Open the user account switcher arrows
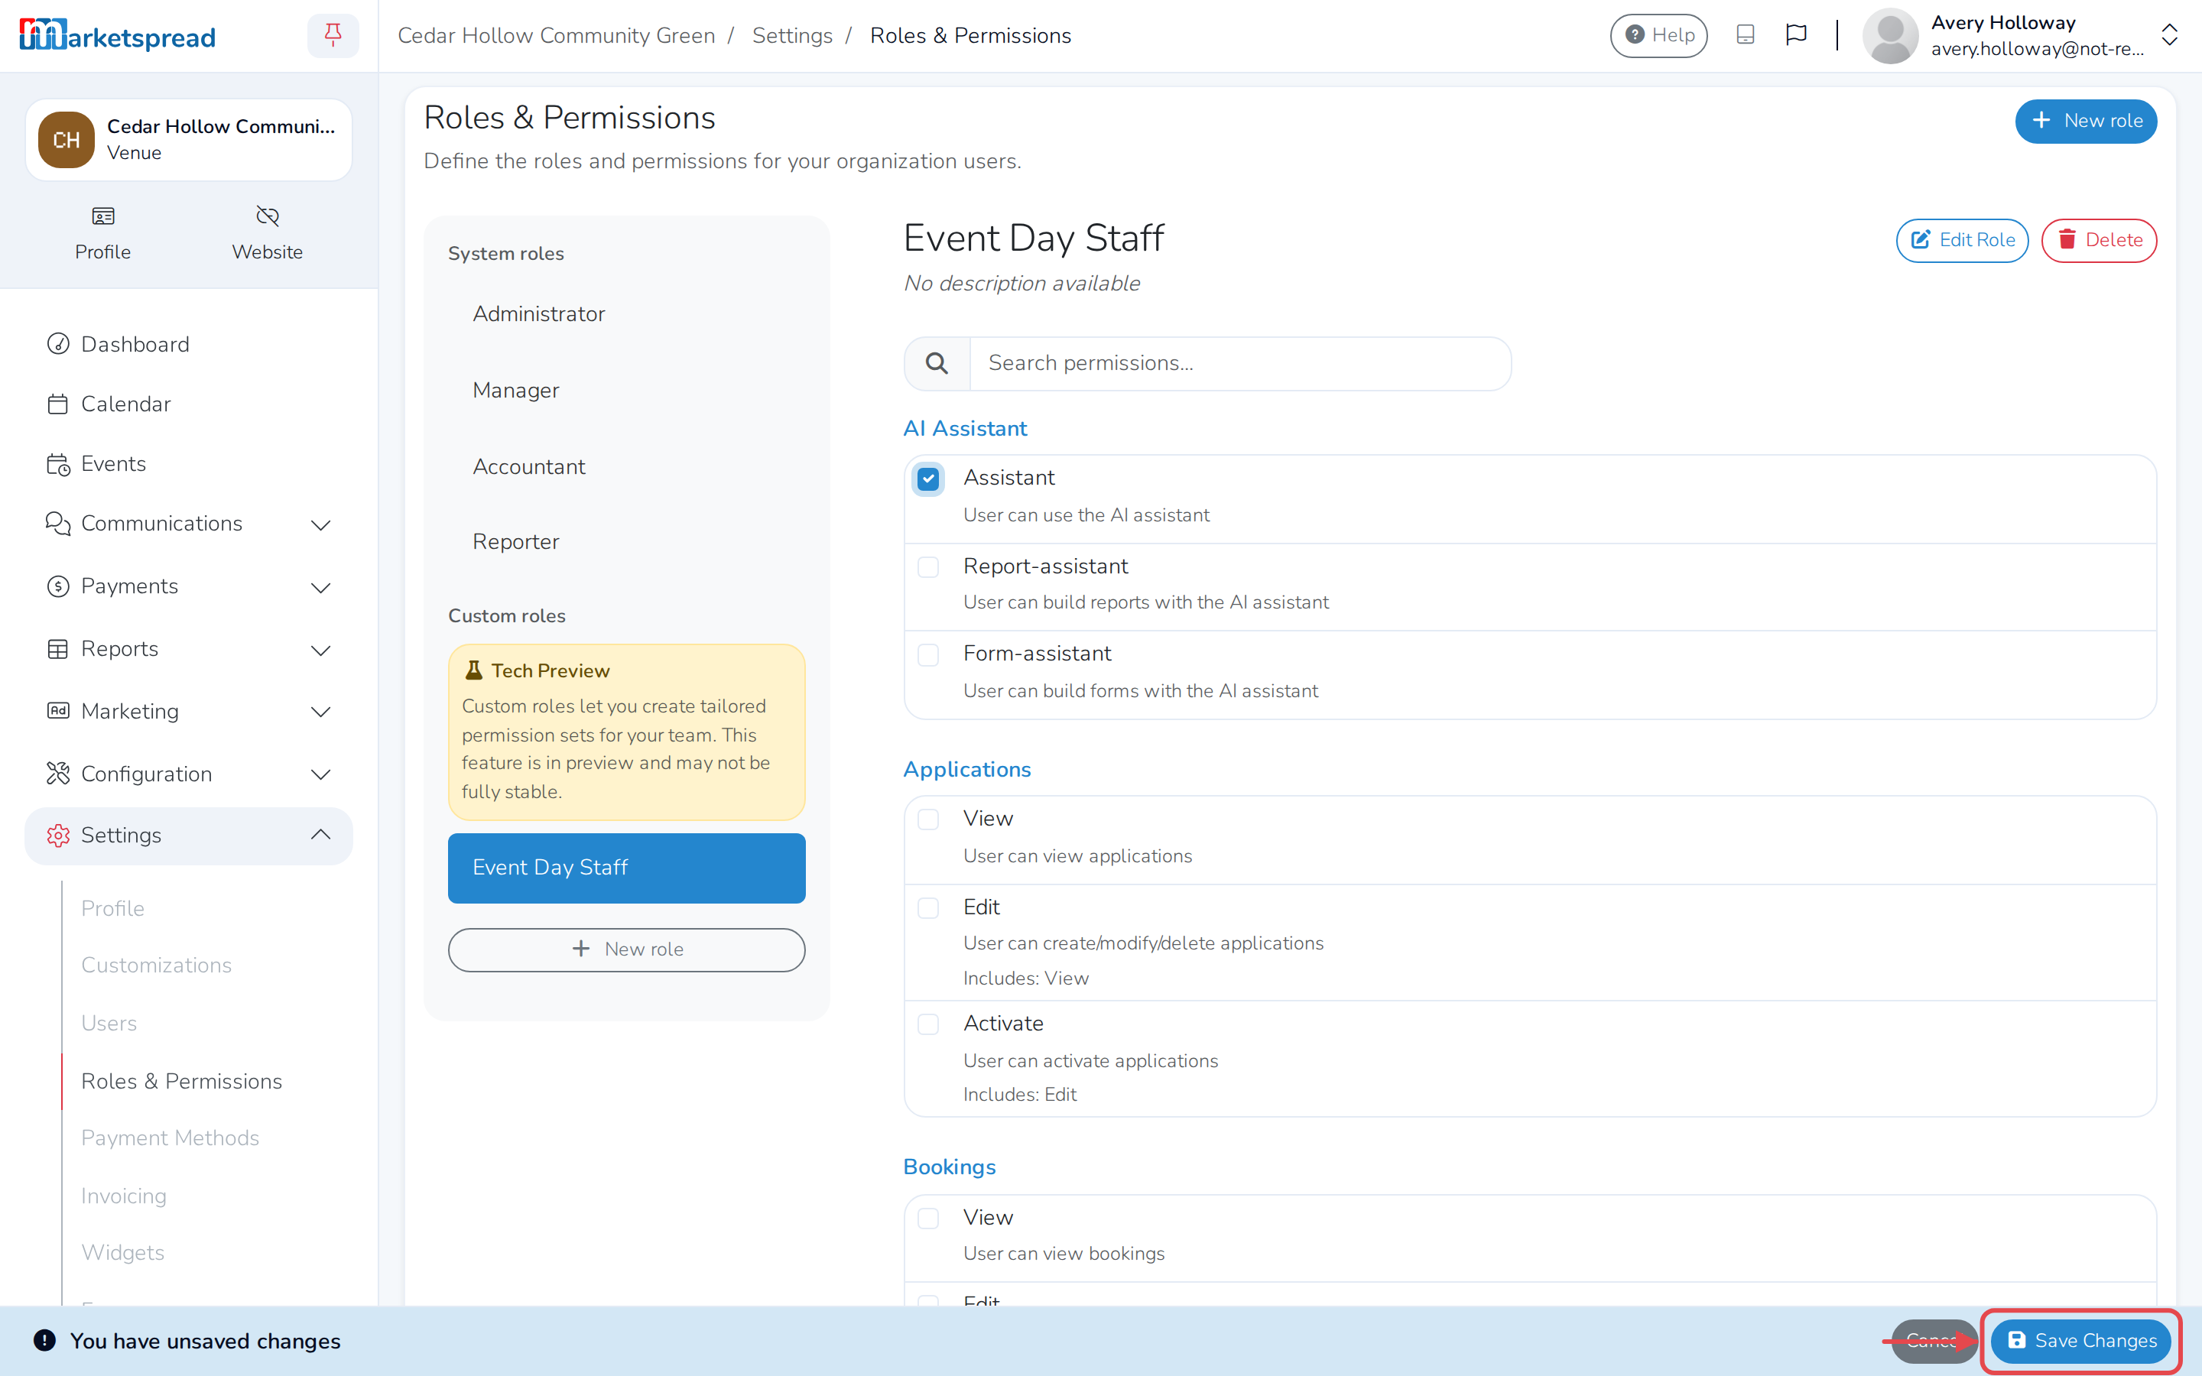The image size is (2202, 1376). pos(2169,35)
